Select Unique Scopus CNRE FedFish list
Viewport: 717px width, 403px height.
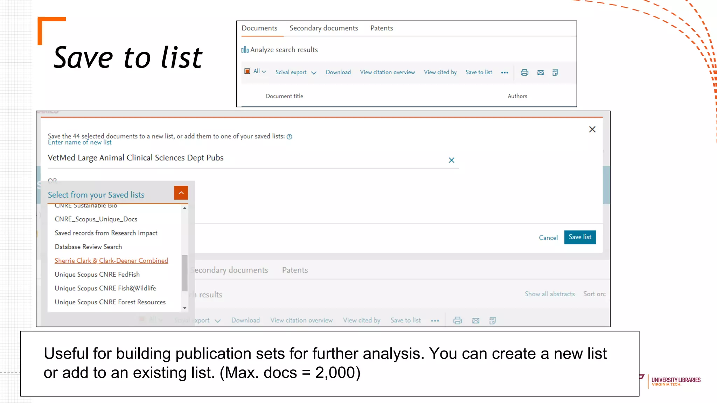tap(97, 275)
